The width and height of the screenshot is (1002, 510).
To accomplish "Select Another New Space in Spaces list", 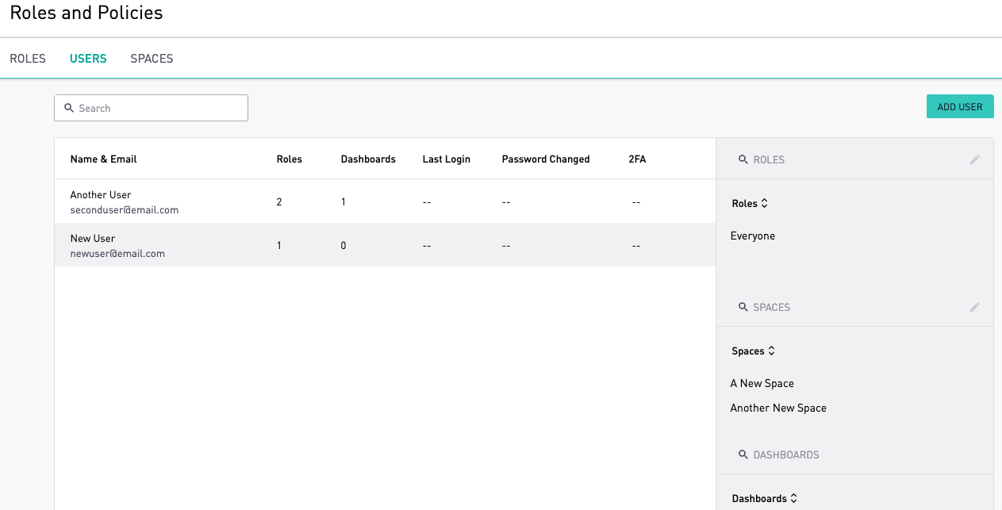I will pos(778,408).
